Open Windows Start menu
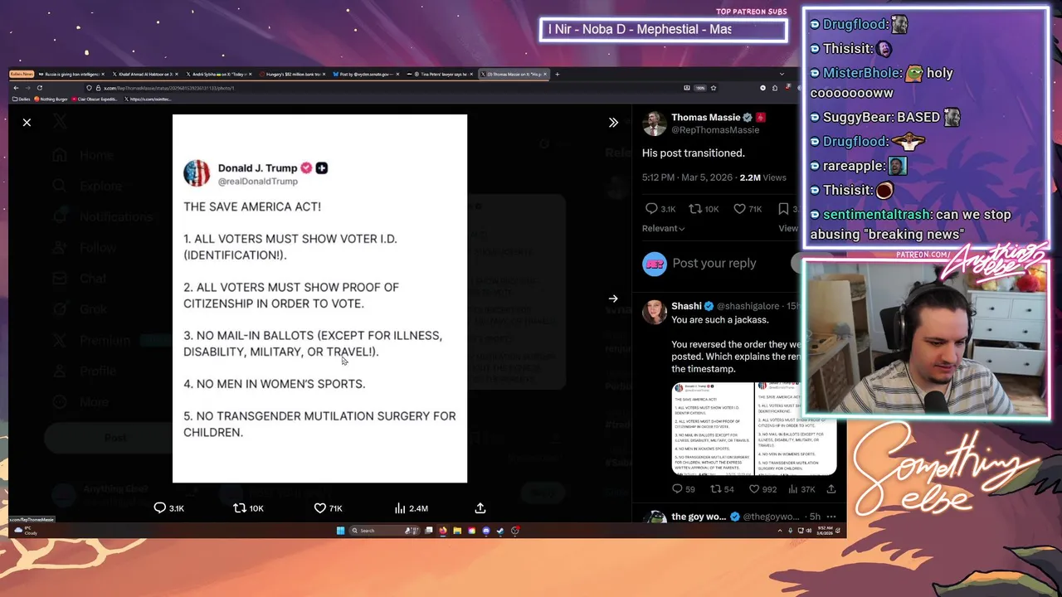Screen dimensions: 1062x597 [x=340, y=531]
